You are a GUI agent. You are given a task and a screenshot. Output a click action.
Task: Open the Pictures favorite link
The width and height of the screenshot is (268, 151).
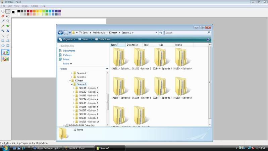click(x=67, y=55)
